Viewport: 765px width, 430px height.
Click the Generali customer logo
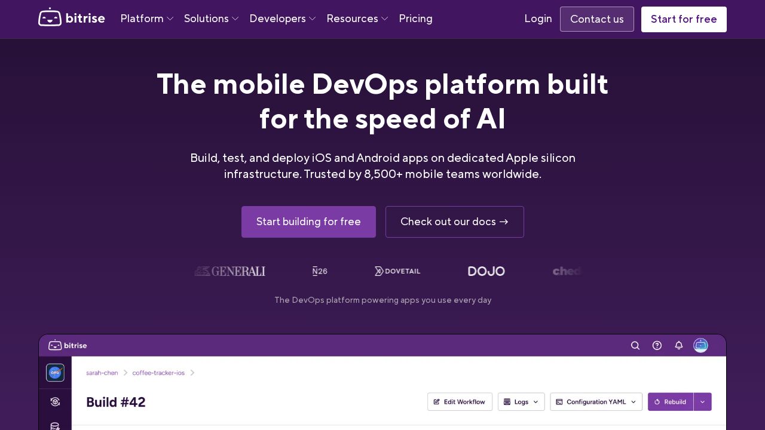pyautogui.click(x=229, y=271)
